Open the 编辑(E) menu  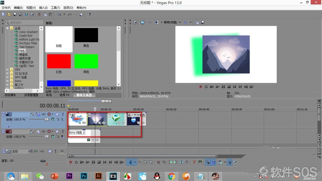point(18,8)
